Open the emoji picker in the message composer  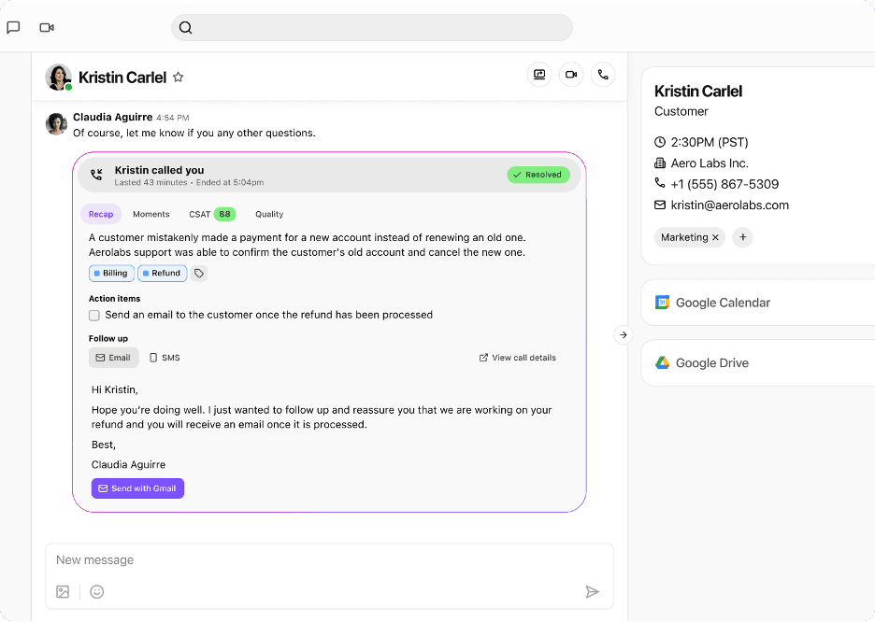coord(97,591)
